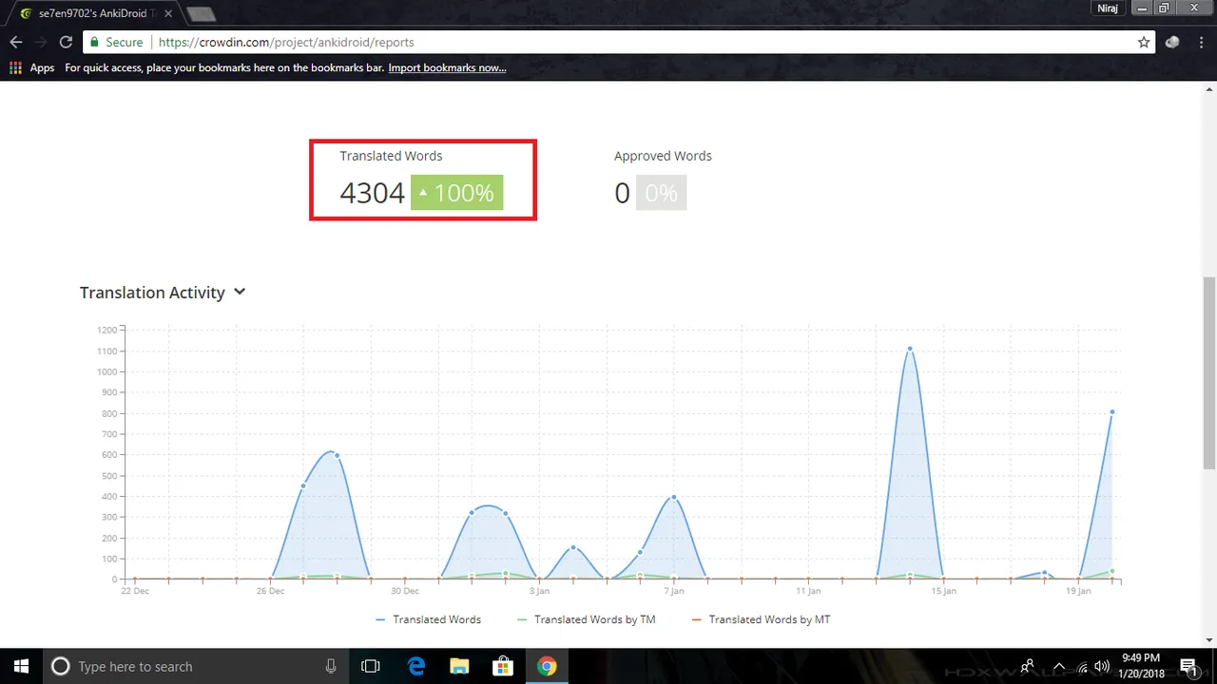1217x684 pixels.
Task: Click the browser forward arrow
Action: 41,42
